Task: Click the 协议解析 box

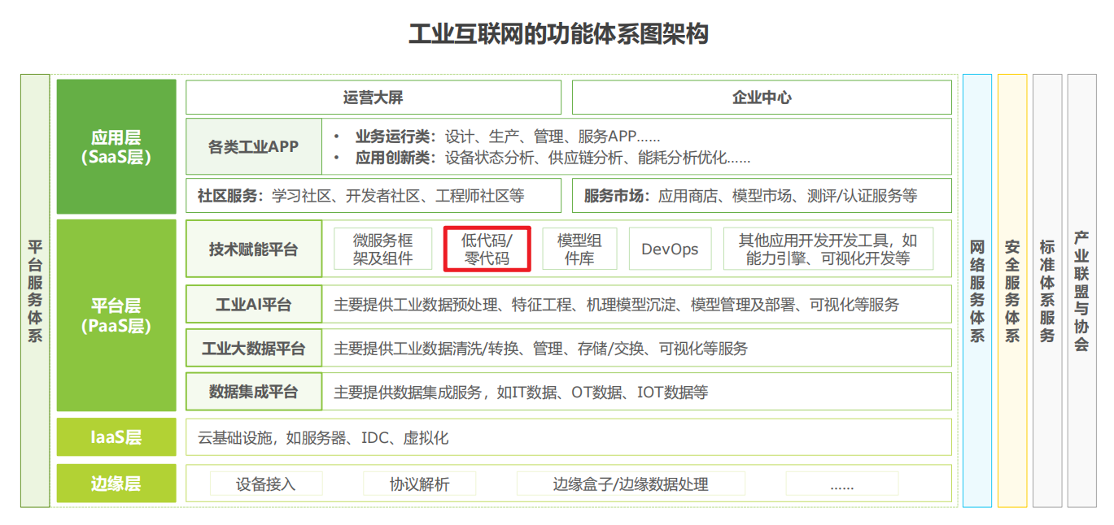Action: click(419, 484)
